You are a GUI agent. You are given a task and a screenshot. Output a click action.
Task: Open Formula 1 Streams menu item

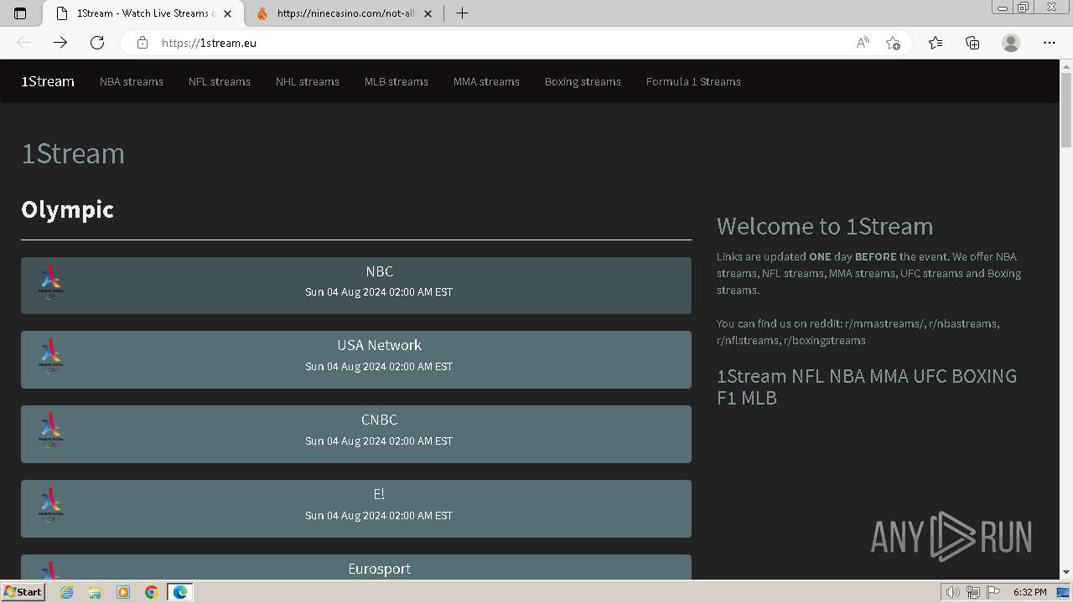(x=693, y=81)
